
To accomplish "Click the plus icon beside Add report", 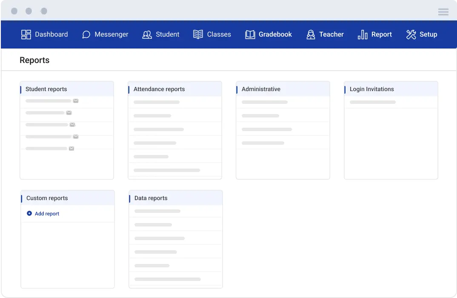I will pos(29,213).
